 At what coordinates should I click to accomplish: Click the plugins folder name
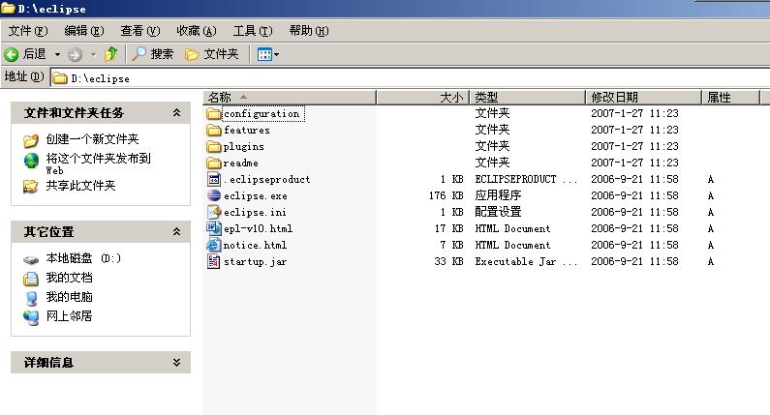(x=243, y=147)
